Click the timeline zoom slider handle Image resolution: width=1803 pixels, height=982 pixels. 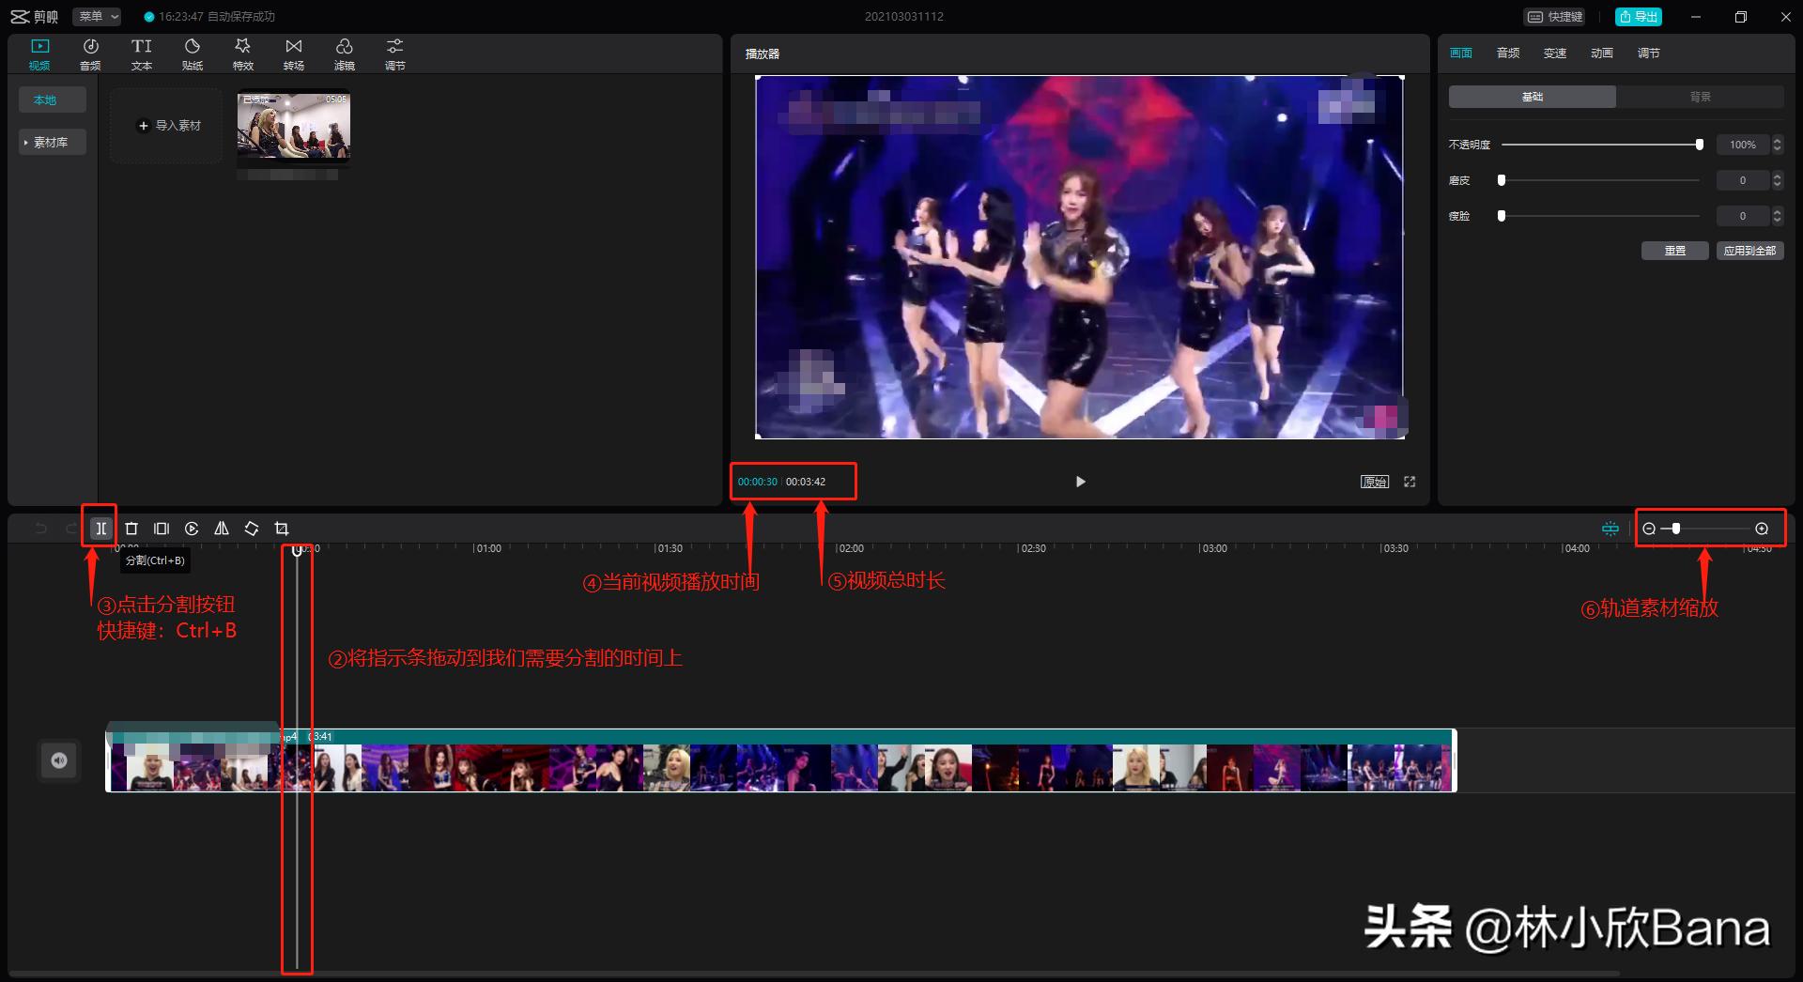pyautogui.click(x=1676, y=529)
